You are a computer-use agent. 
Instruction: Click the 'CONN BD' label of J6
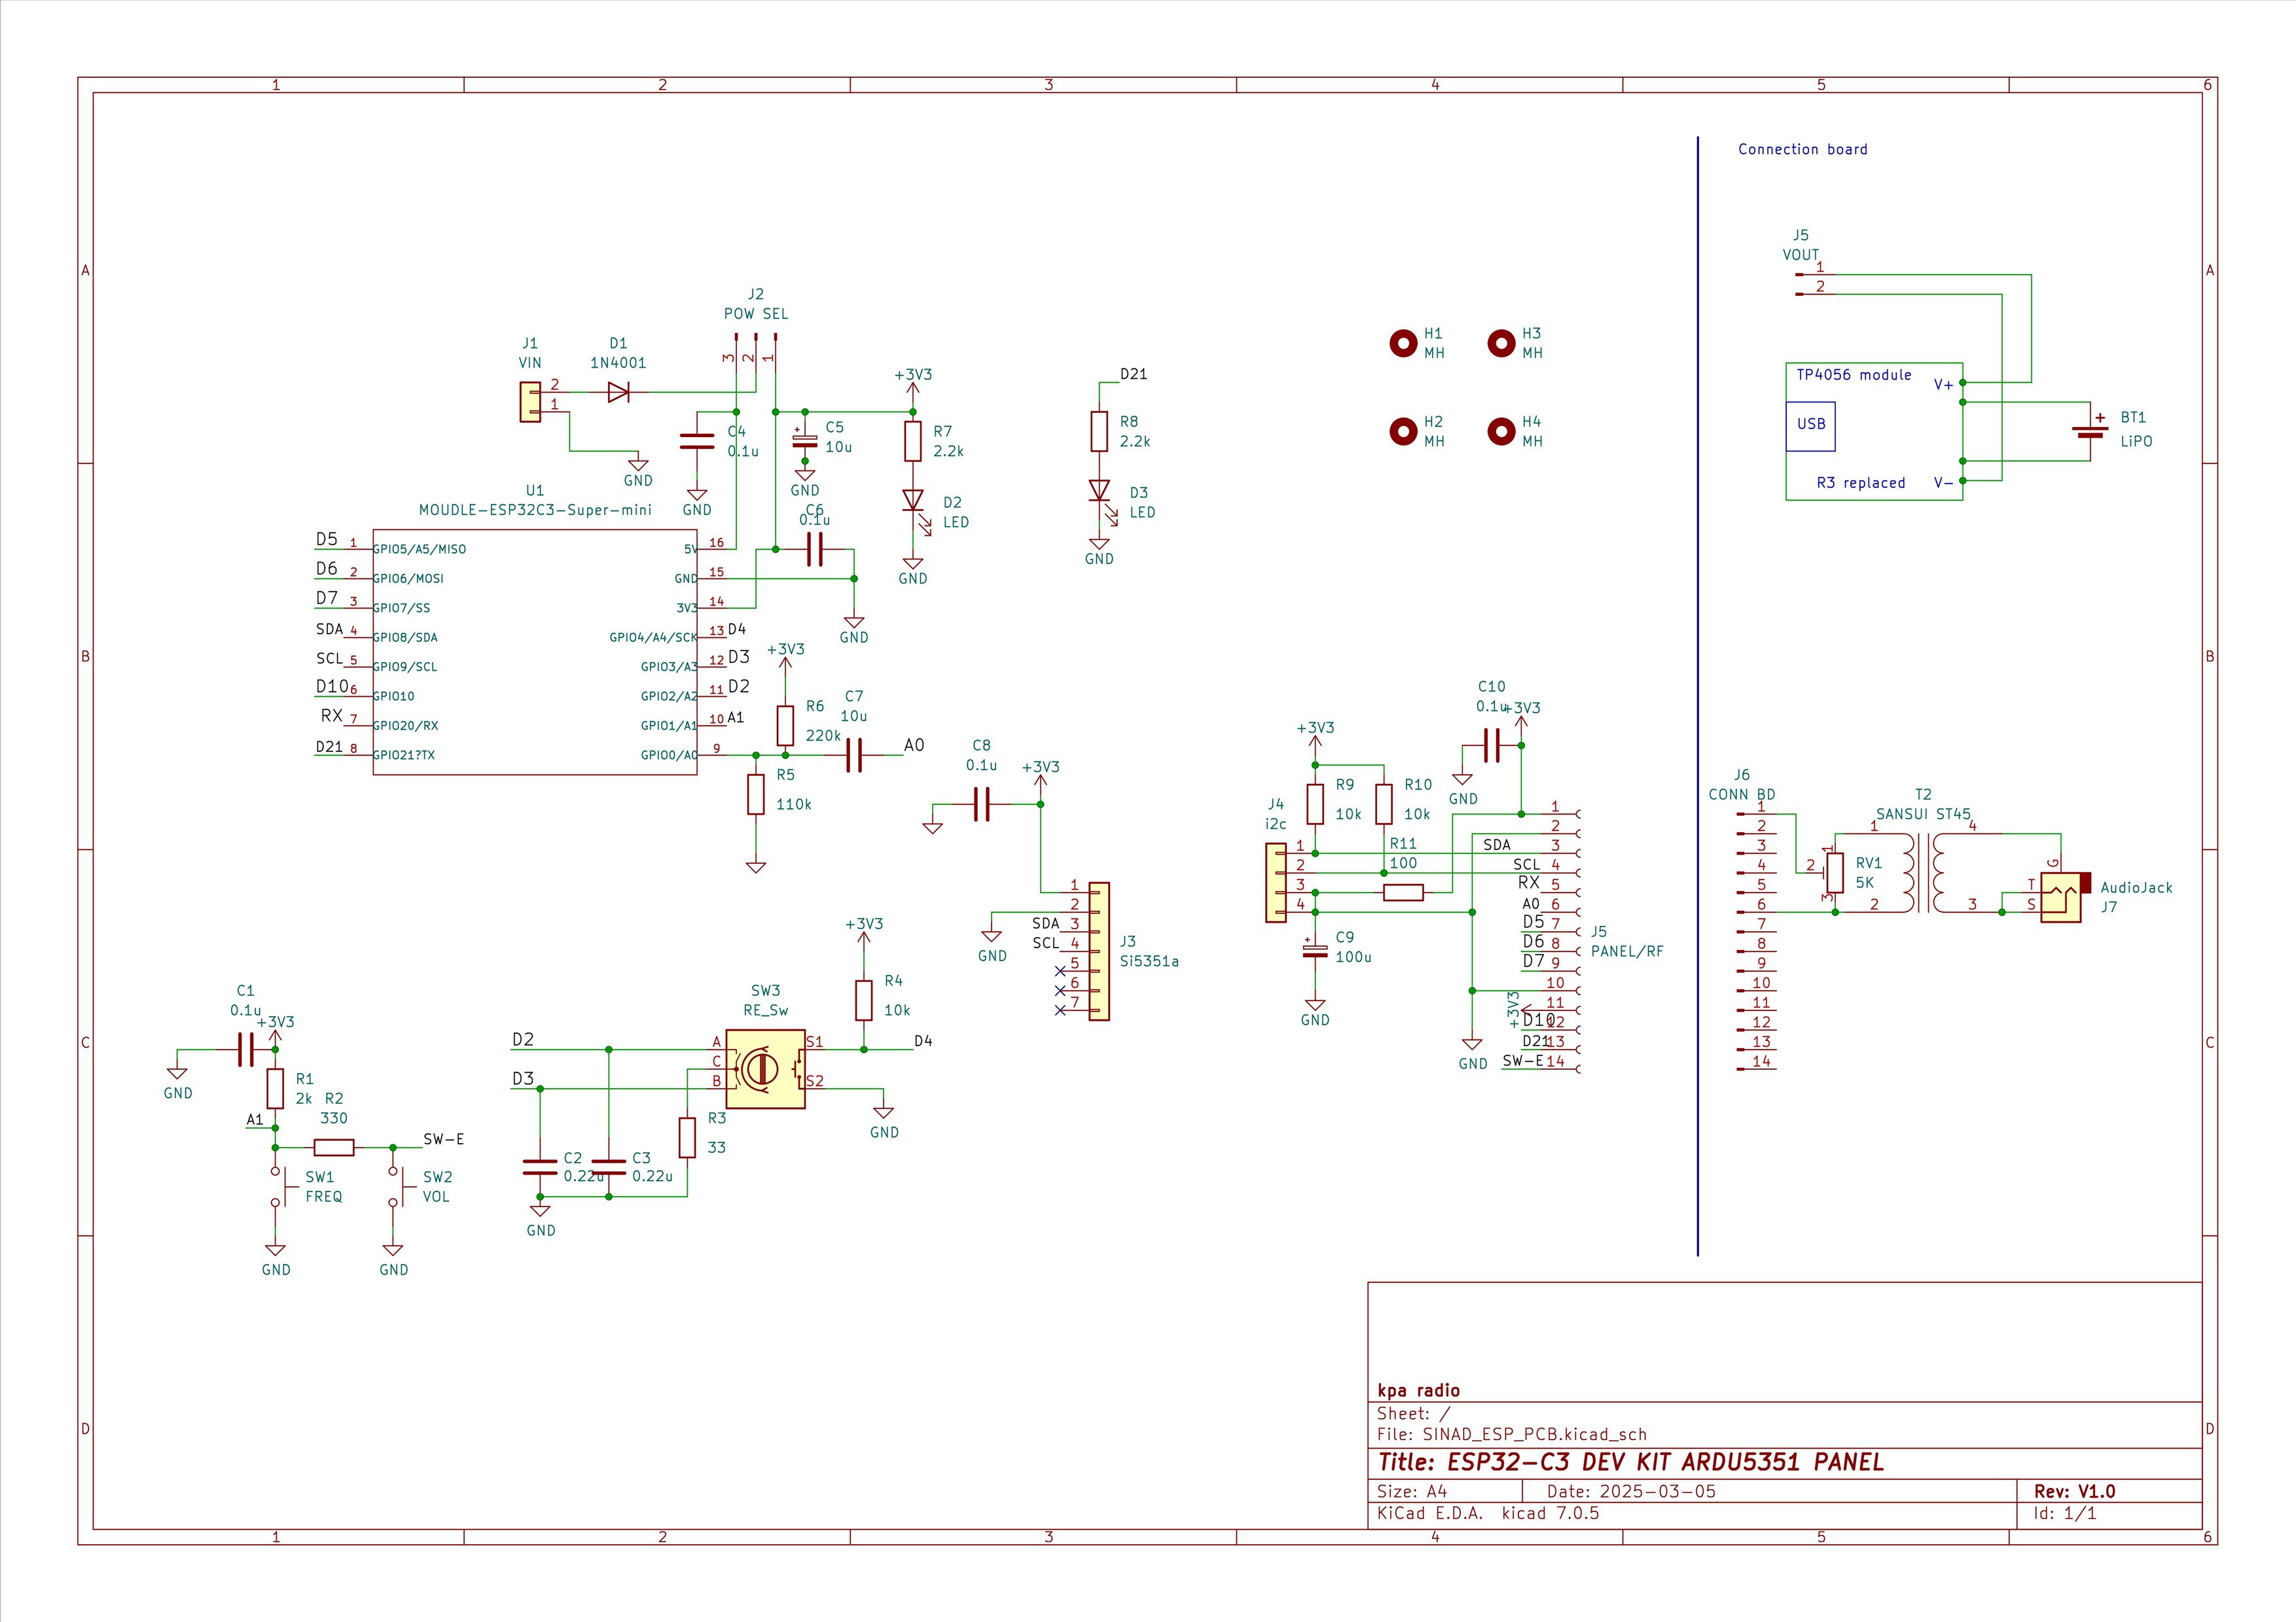click(1742, 794)
